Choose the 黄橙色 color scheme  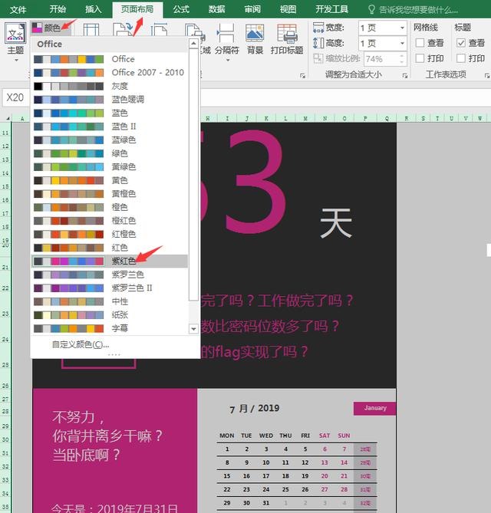[x=110, y=194]
